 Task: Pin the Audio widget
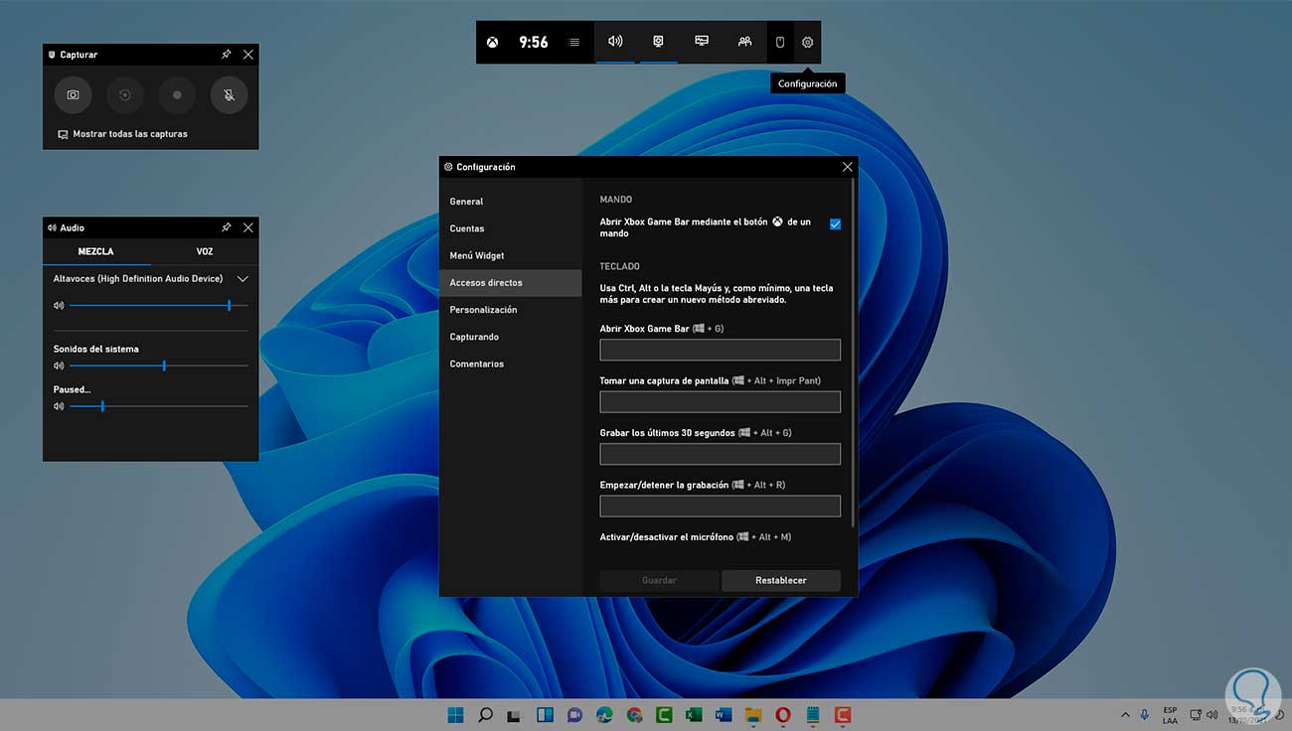click(x=227, y=227)
